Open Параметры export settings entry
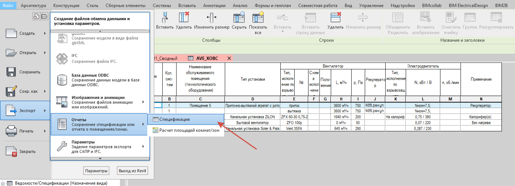Viewport: 515px width, 186px height. pyautogui.click(x=100, y=146)
